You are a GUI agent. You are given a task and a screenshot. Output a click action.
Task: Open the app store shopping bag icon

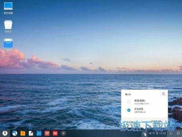click(x=8, y=45)
